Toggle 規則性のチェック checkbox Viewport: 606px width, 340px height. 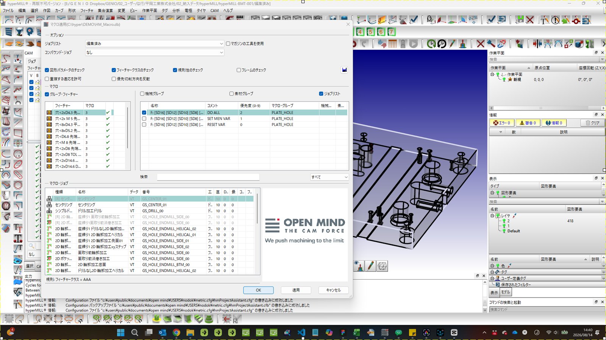[175, 70]
